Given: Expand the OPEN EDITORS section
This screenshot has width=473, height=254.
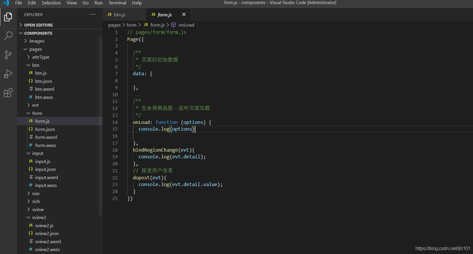Looking at the screenshot, I should click(60, 25).
